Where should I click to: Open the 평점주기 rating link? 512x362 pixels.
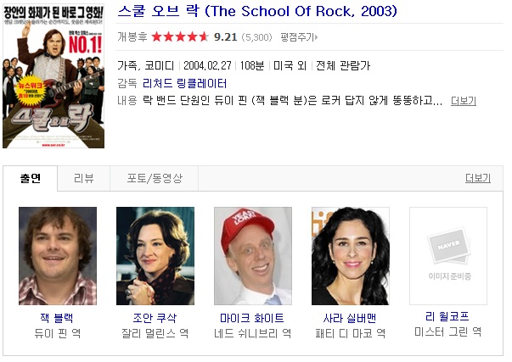[x=299, y=37]
